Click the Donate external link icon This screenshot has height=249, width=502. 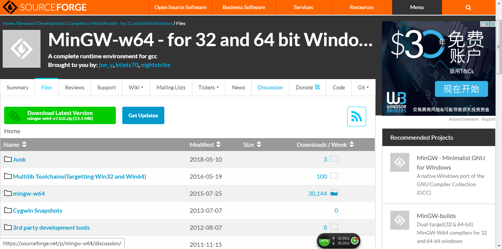coord(318,87)
